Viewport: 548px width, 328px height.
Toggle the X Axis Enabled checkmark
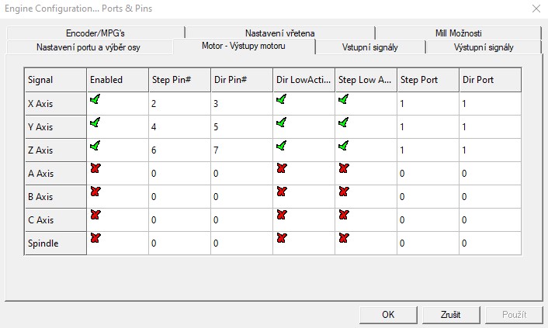tap(95, 99)
